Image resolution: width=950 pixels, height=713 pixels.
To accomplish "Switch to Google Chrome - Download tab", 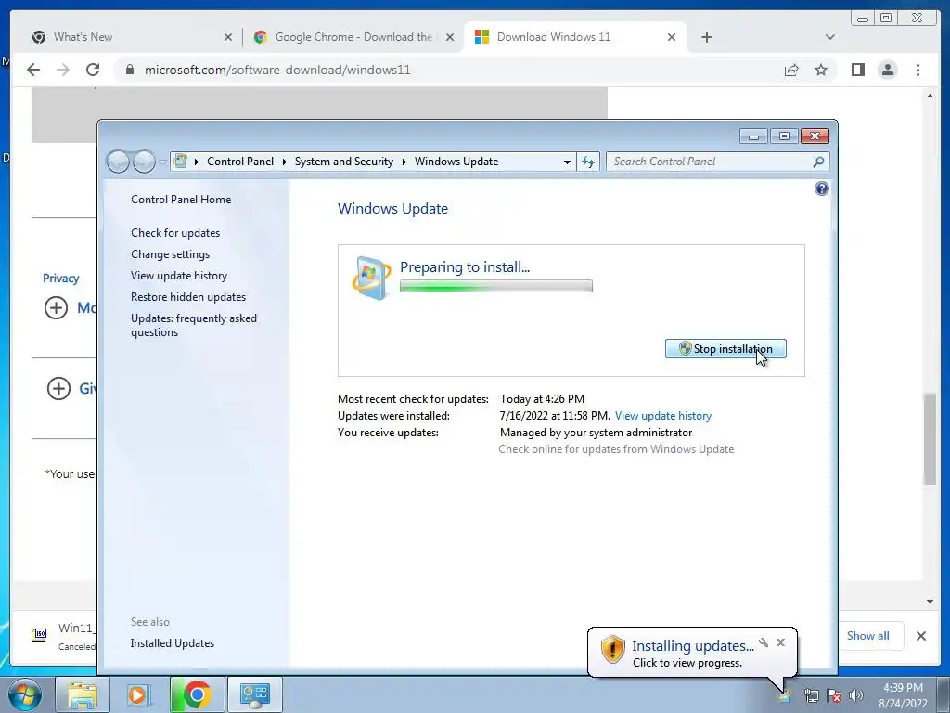I will click(x=353, y=37).
